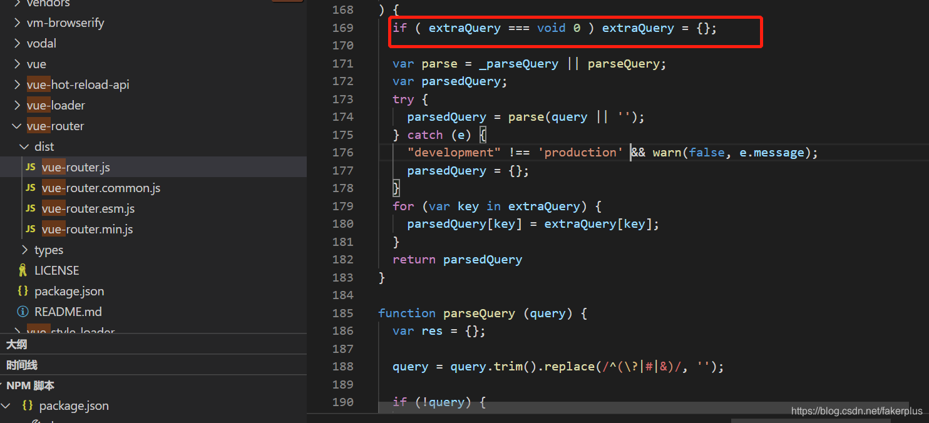Click 'warn' call on line 176
The width and height of the screenshot is (929, 423).
coord(667,153)
